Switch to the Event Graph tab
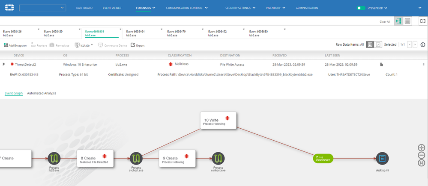428x186 pixels. (14, 93)
